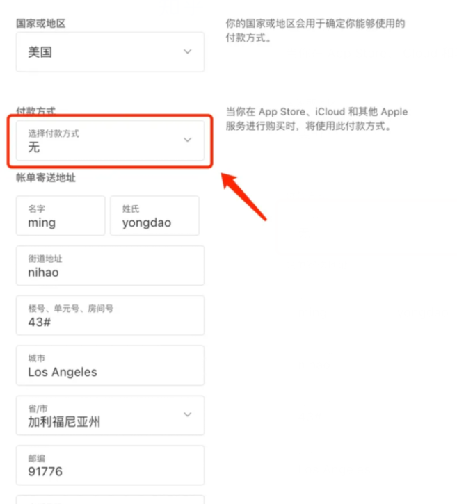Click the 邮编 field containing 91776
This screenshot has height=504, width=457.
click(x=110, y=465)
